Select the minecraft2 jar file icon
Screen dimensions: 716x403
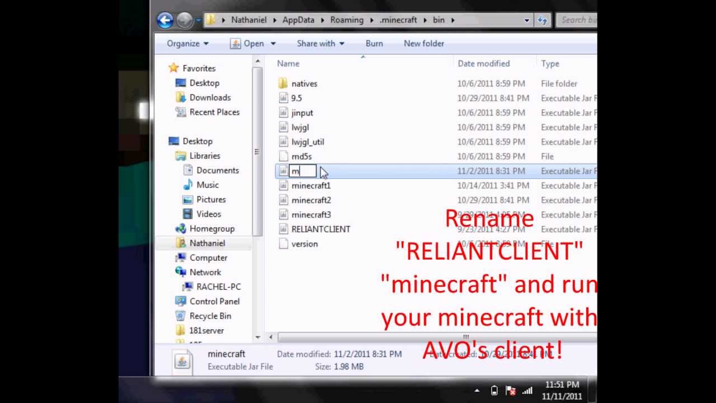click(x=283, y=200)
